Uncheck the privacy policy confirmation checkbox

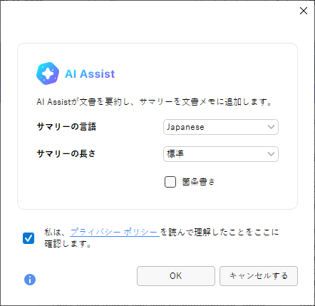pos(29,238)
